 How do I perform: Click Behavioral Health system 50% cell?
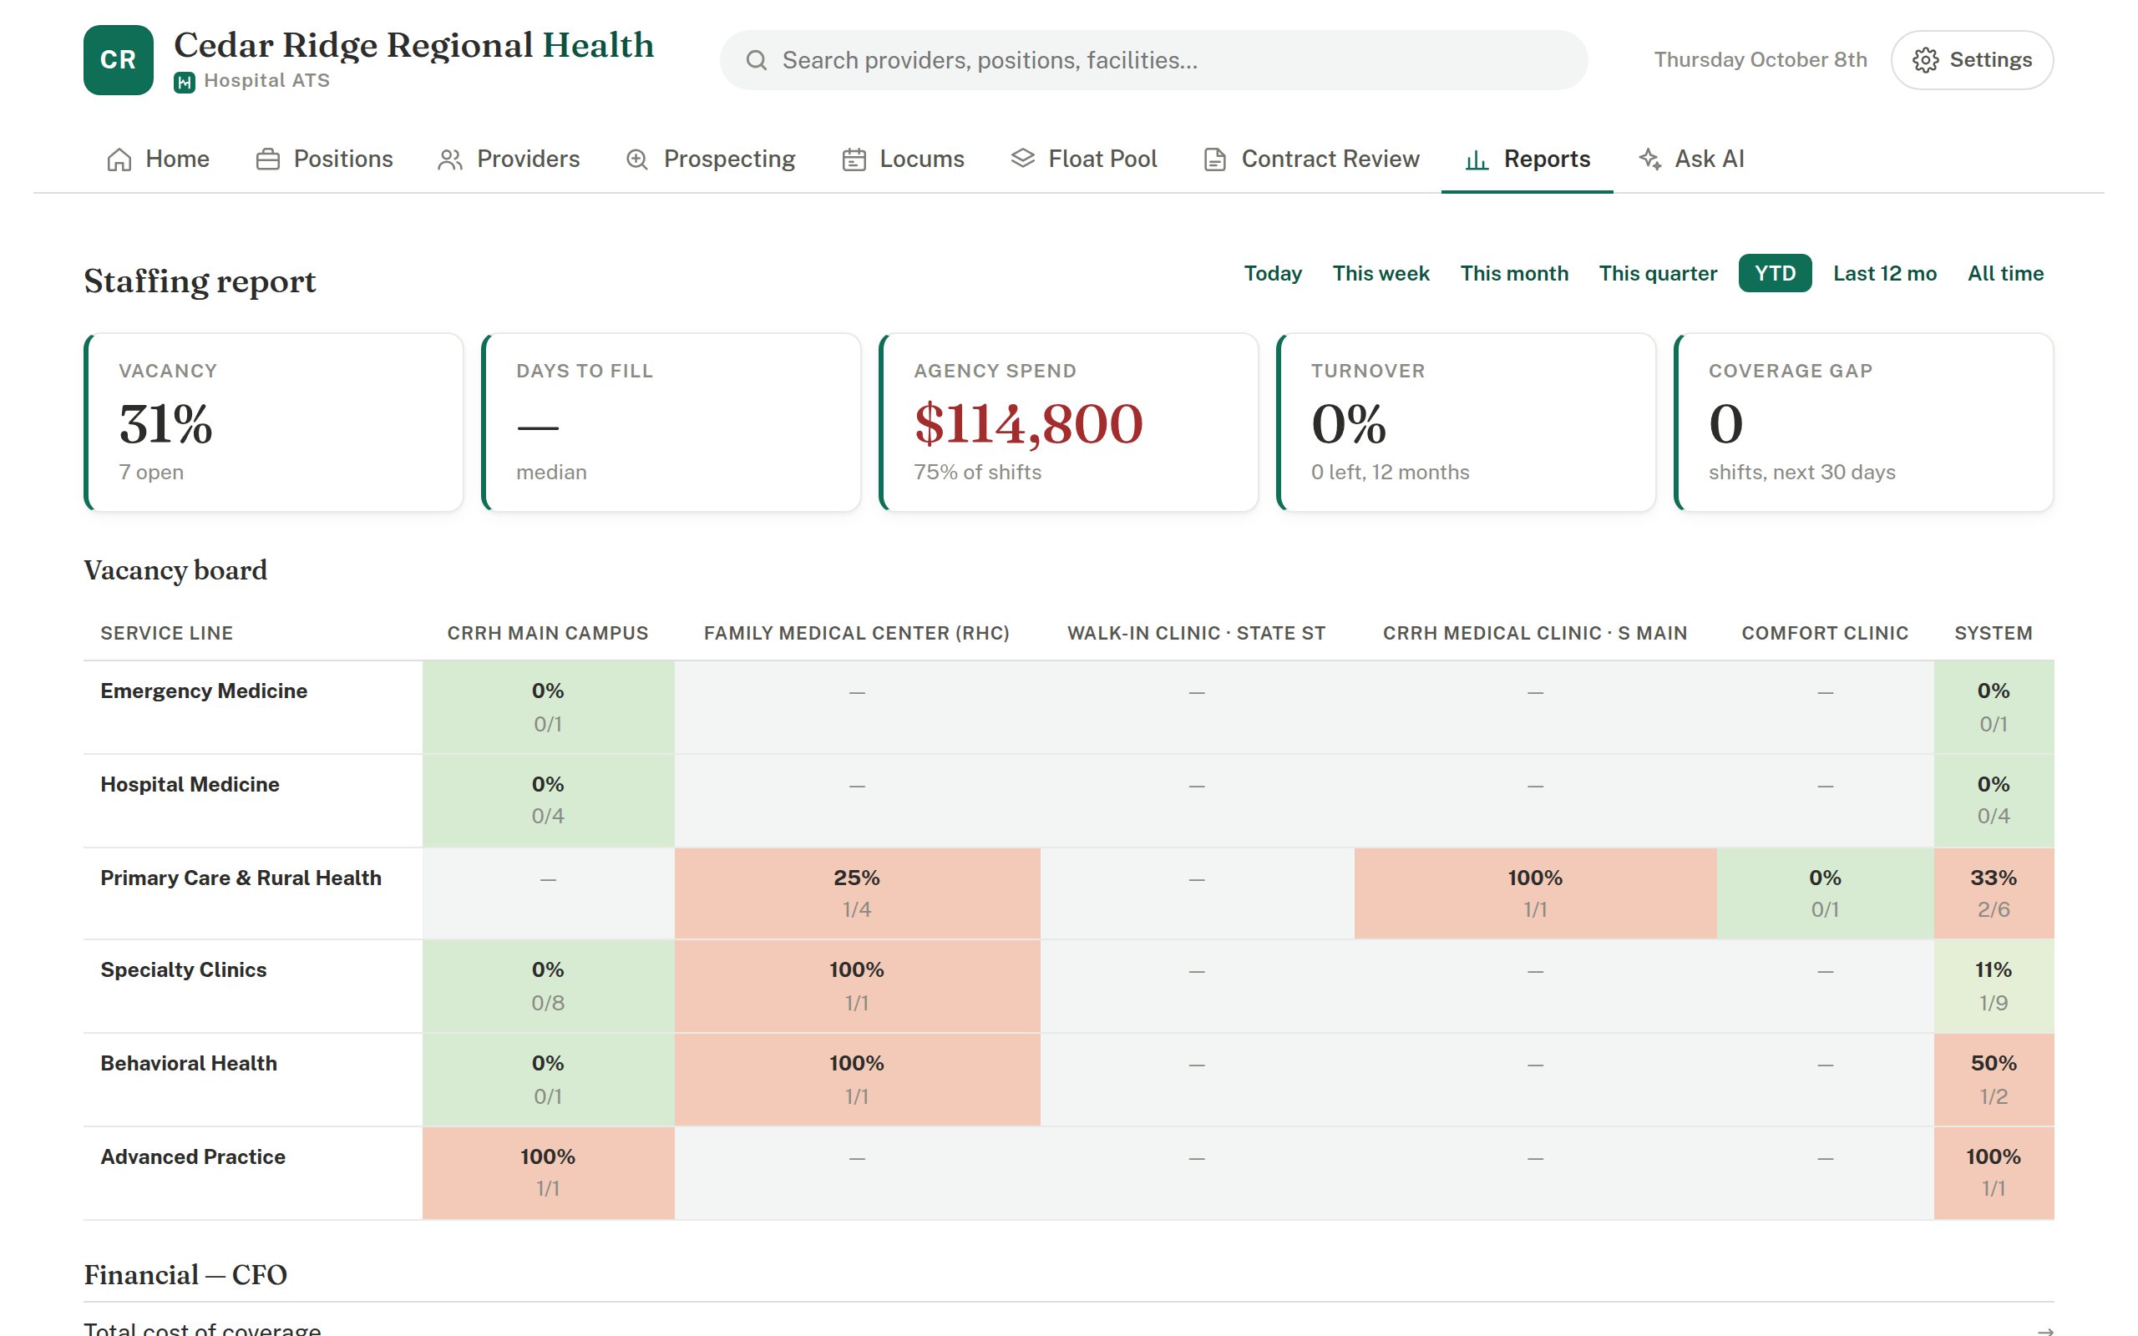[1994, 1080]
